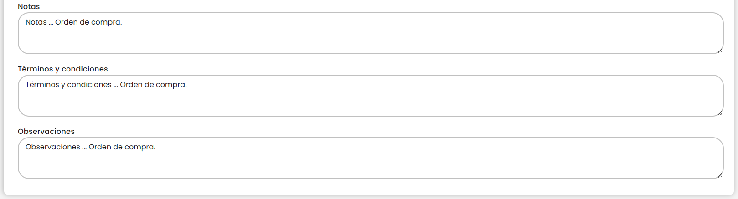Click the Notas resize grip icon
Image resolution: width=738 pixels, height=199 pixels.
[x=720, y=50]
